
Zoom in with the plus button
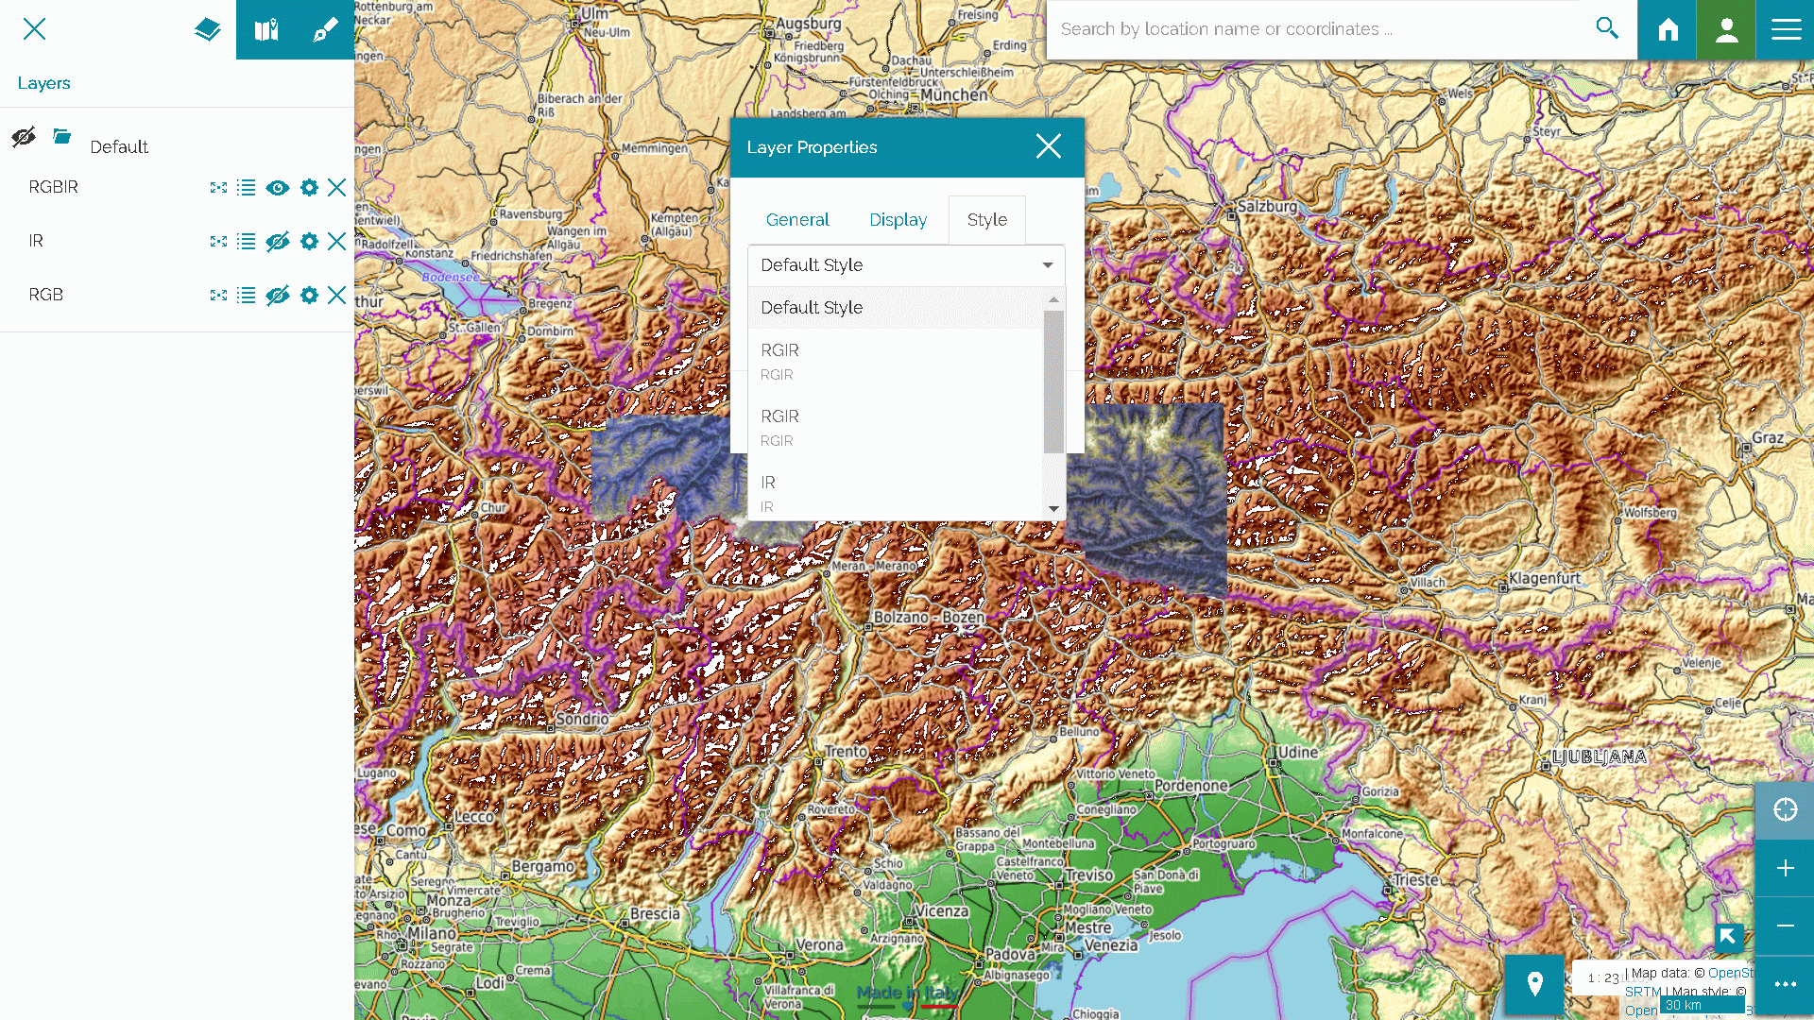click(x=1785, y=868)
